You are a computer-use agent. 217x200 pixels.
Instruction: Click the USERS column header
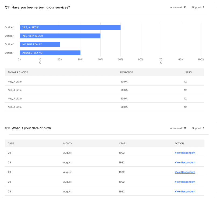click(x=188, y=72)
